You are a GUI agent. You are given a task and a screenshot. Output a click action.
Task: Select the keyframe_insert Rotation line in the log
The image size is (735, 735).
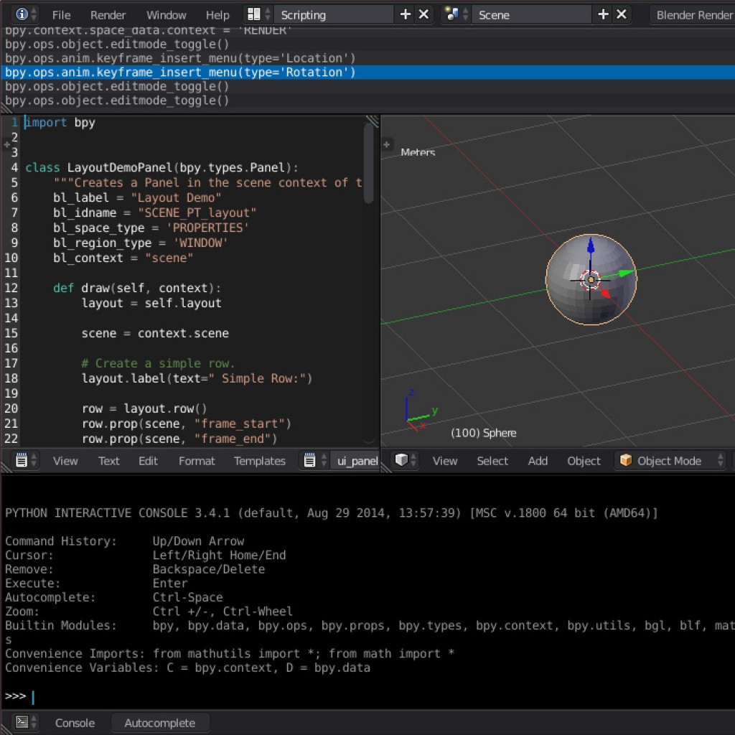tap(179, 72)
